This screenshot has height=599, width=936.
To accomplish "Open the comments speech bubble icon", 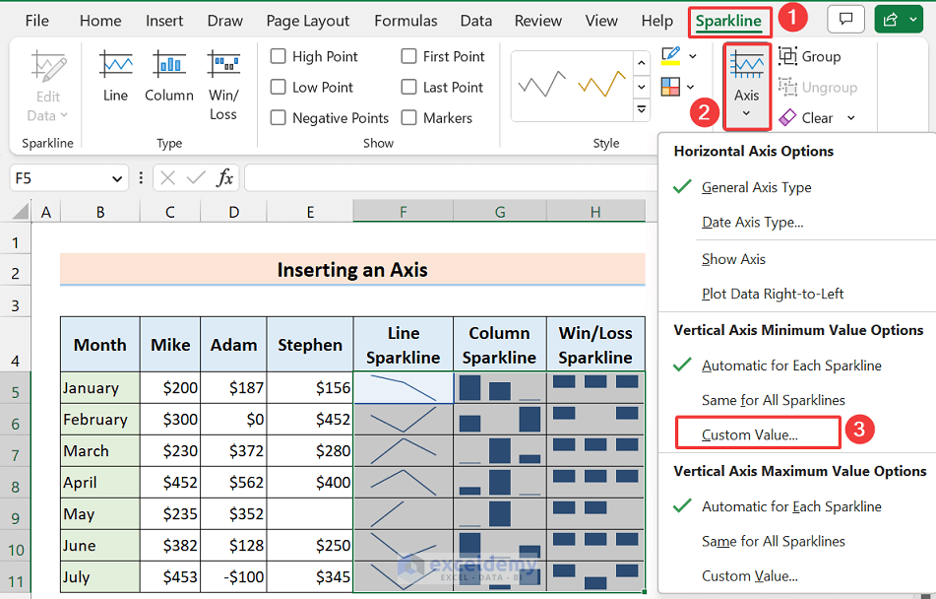I will pyautogui.click(x=844, y=20).
